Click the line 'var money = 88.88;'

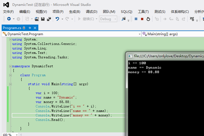[53, 102]
